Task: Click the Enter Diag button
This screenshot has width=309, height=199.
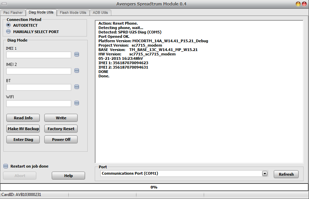Action: 23,140
